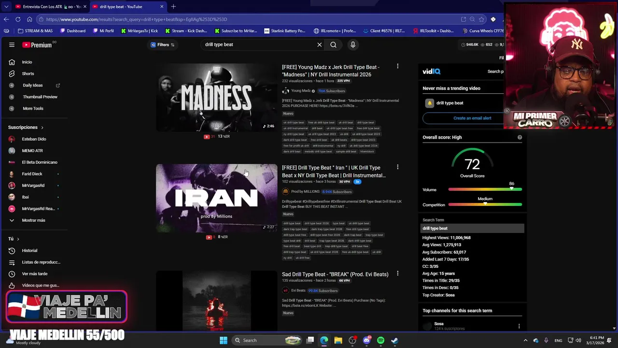Screen dimensions: 618x348
Task: Bookmark this page with star icon
Action: click(481, 19)
